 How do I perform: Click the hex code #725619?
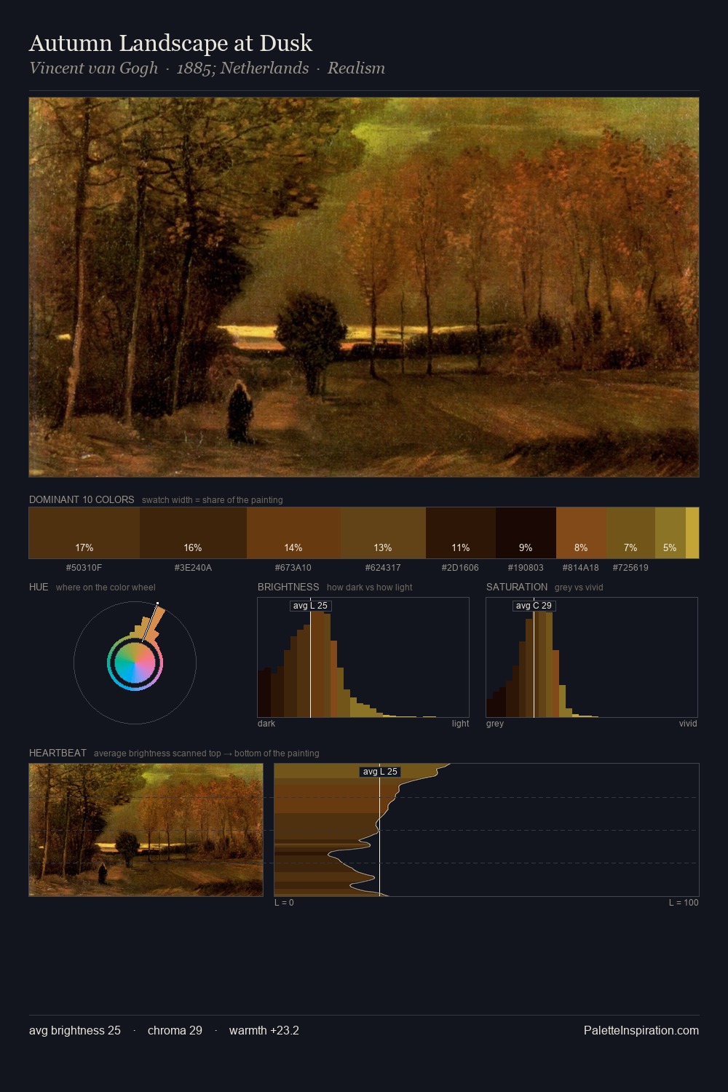tap(630, 567)
